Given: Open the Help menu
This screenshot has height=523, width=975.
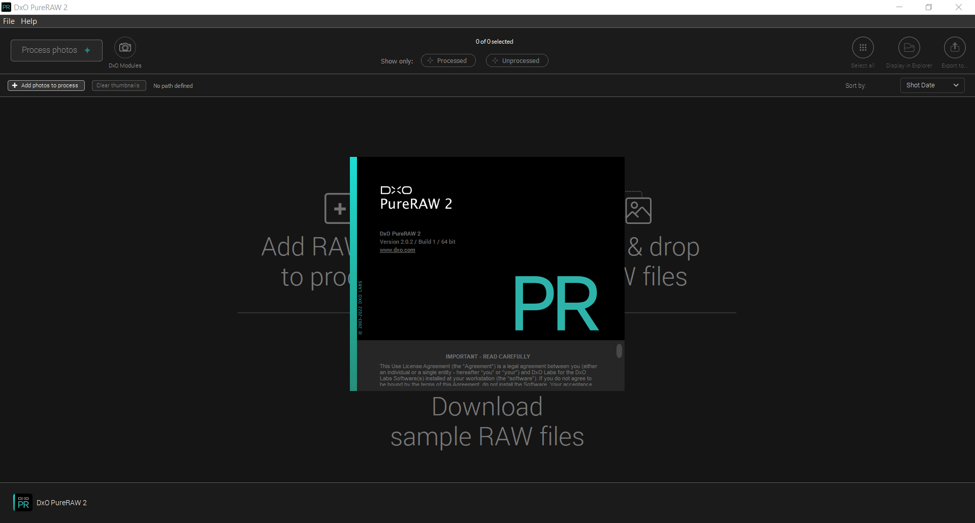Looking at the screenshot, I should [x=29, y=21].
